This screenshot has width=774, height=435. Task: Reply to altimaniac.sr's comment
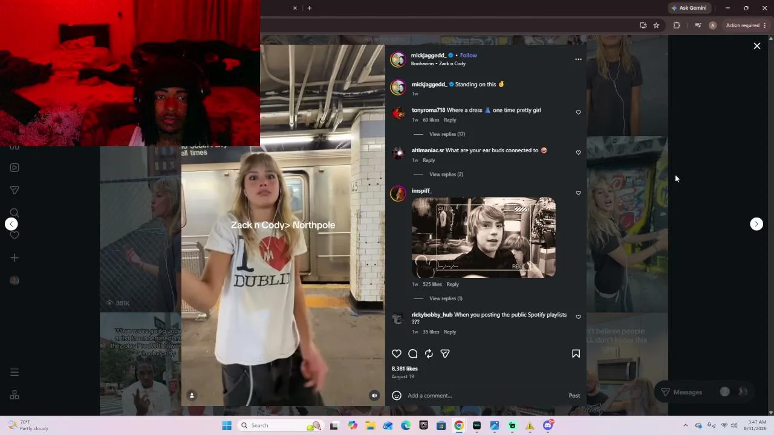pyautogui.click(x=429, y=161)
